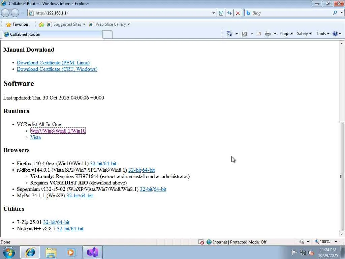Download 7-Zip 25.01 64-bit
The height and width of the screenshot is (259, 345).
[63, 222]
